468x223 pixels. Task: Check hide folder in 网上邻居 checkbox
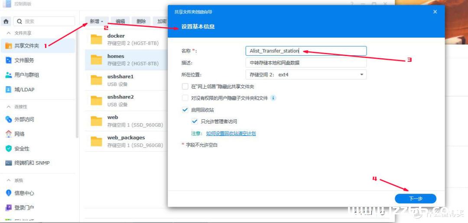pos(185,86)
